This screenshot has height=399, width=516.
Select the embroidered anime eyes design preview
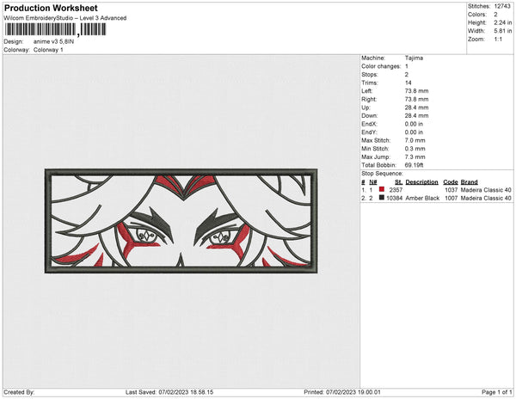181,221
